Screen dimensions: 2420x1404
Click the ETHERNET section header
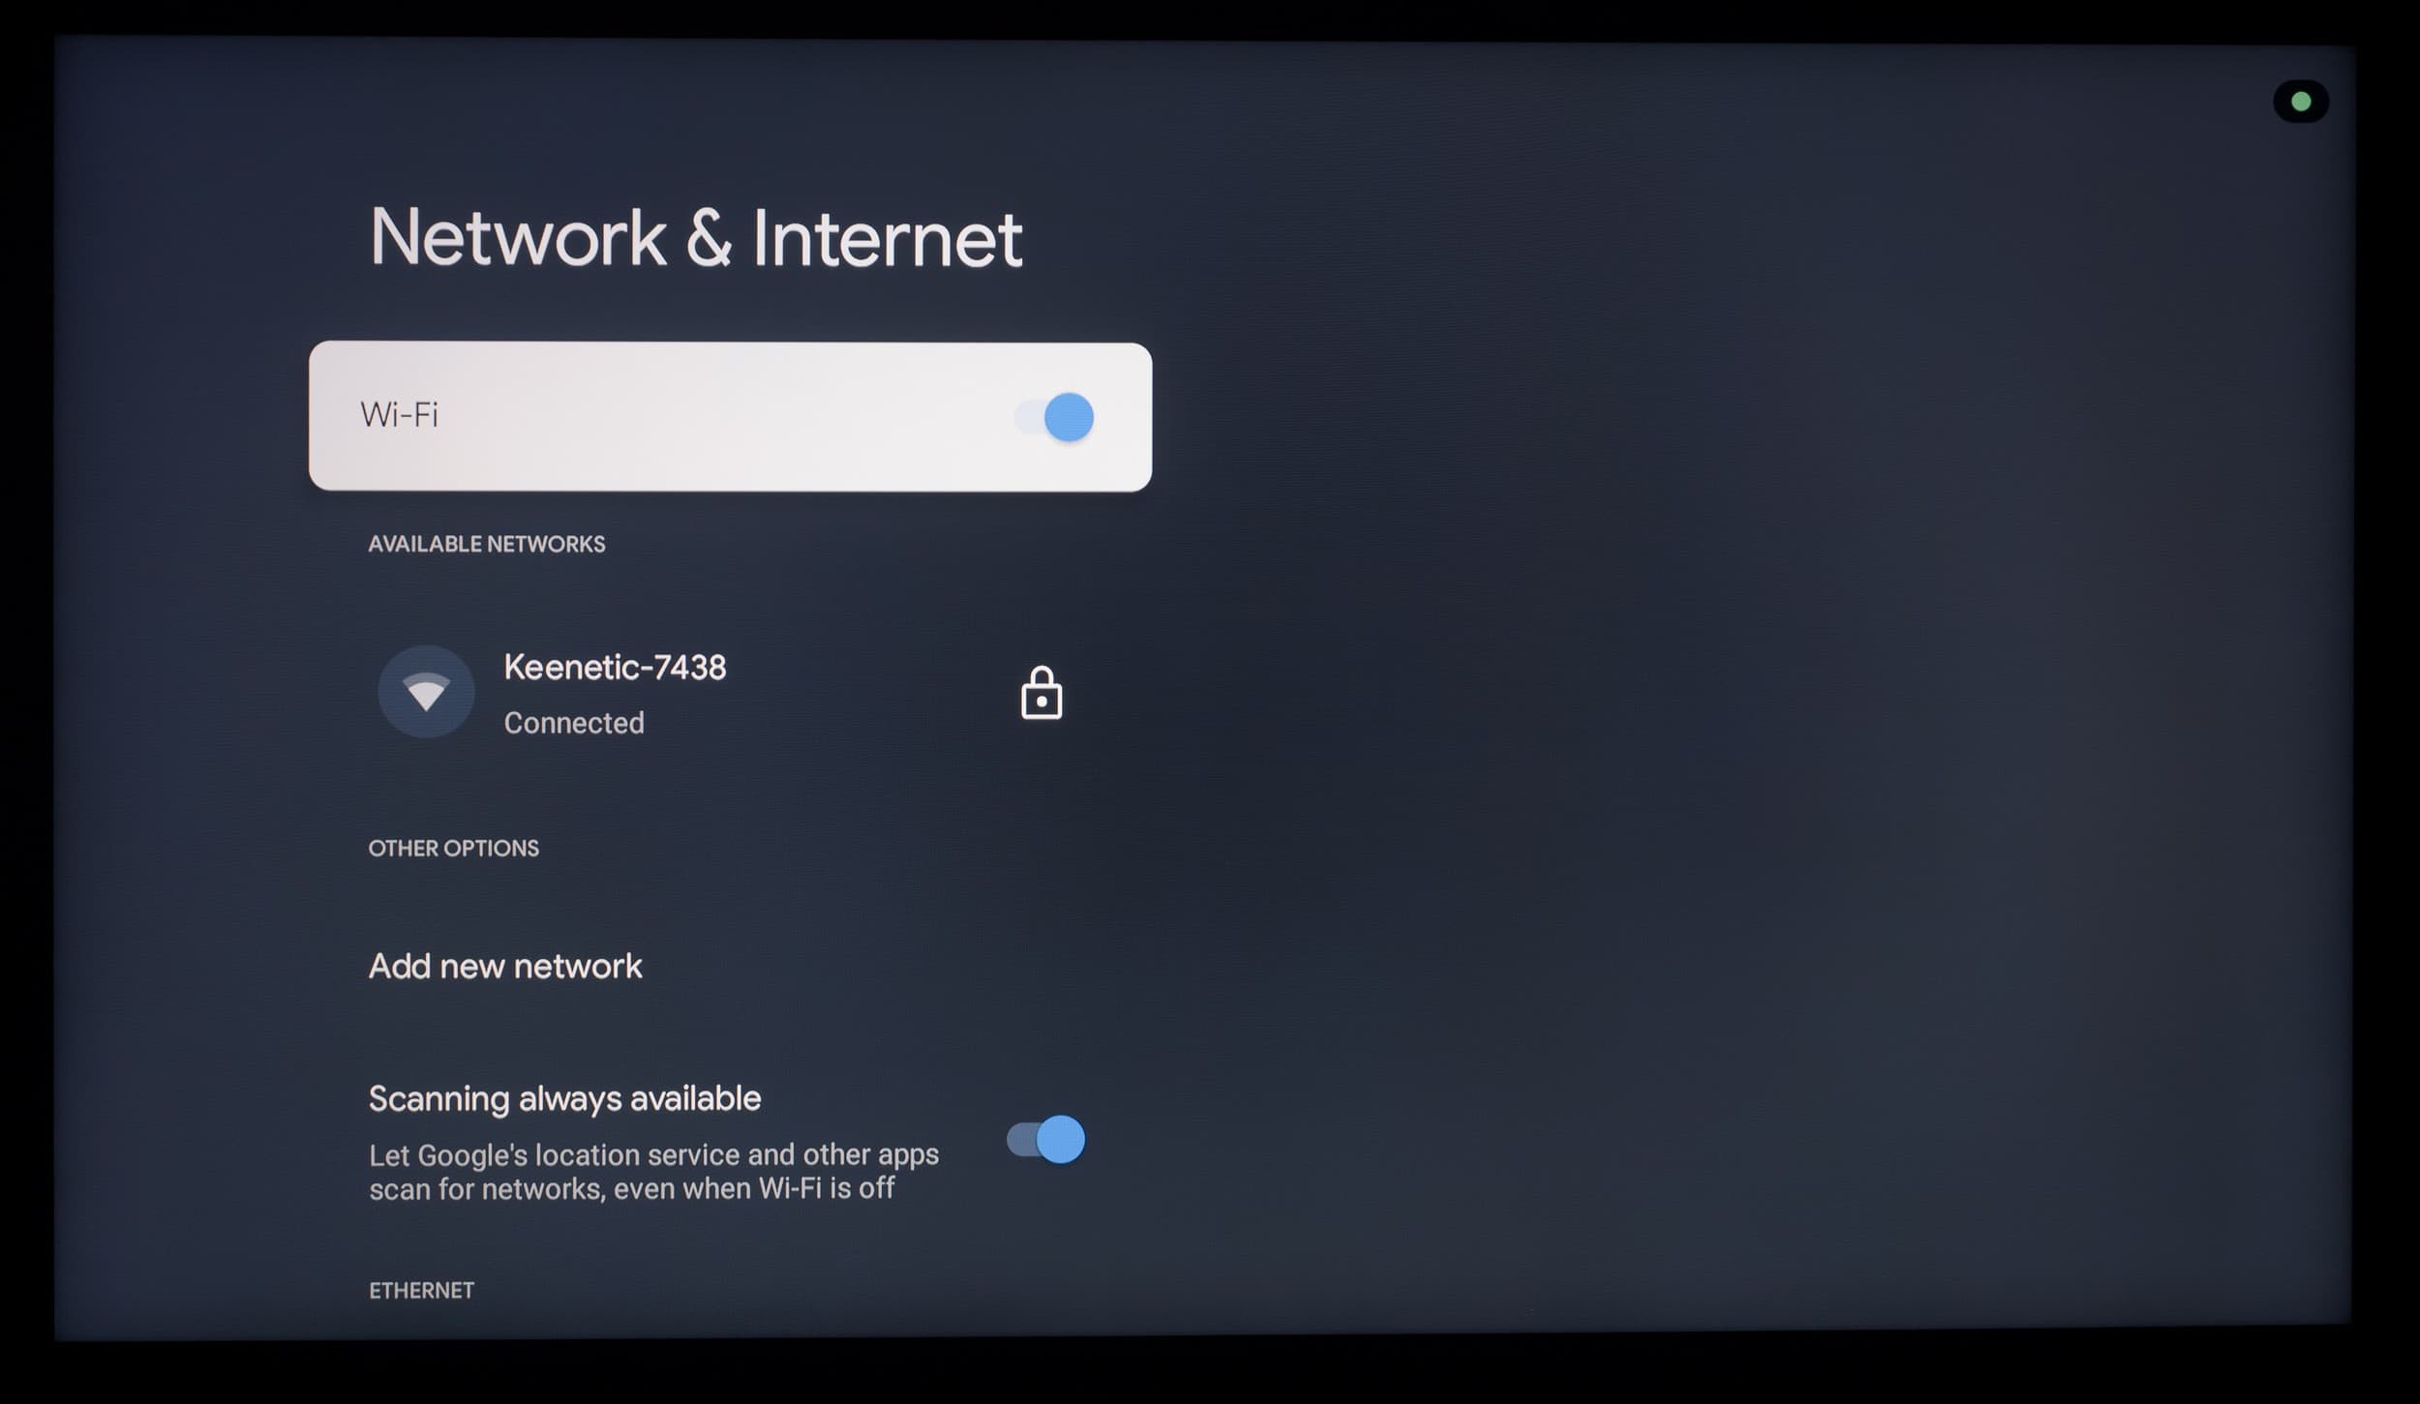(422, 1290)
